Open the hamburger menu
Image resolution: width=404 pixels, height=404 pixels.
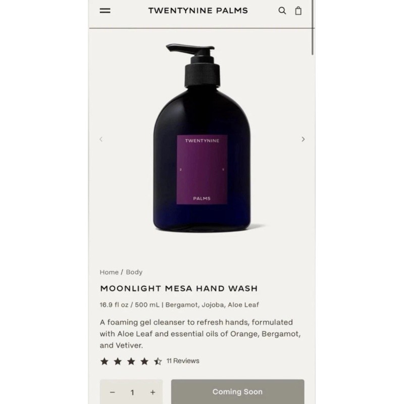(105, 11)
